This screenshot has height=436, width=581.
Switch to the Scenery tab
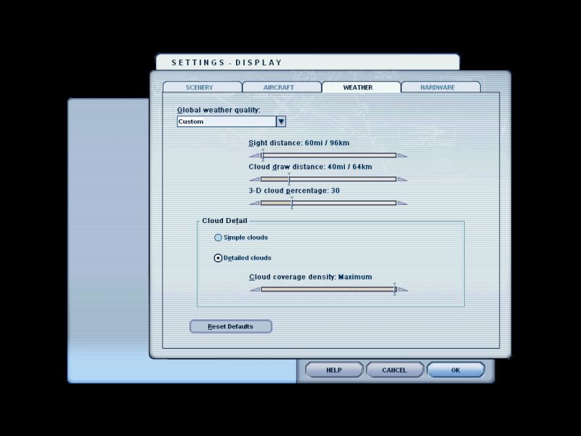tap(203, 87)
